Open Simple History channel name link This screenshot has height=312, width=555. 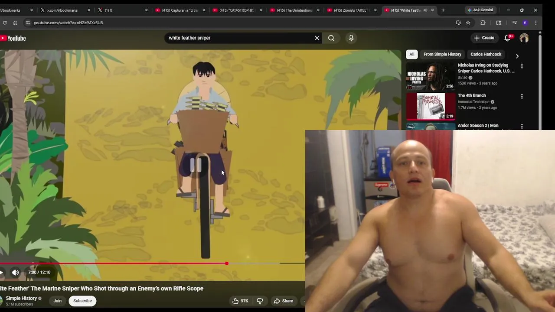(21, 298)
